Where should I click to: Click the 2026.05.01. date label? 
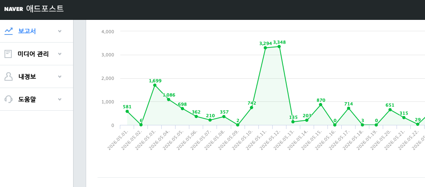[x=118, y=140]
